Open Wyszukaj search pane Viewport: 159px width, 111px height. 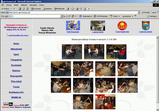point(36,9)
